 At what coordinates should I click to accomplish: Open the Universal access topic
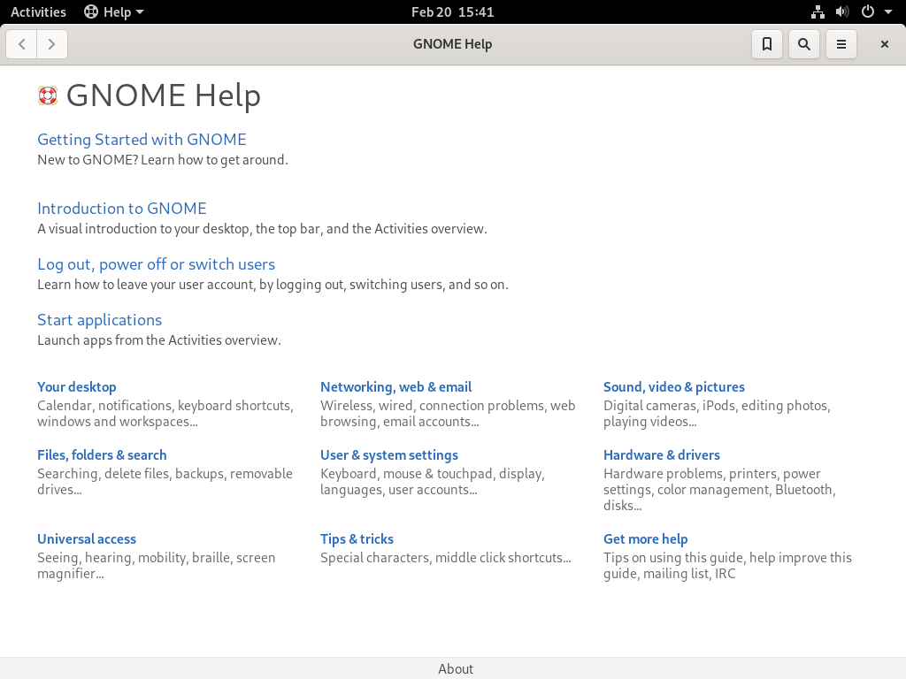click(x=87, y=538)
